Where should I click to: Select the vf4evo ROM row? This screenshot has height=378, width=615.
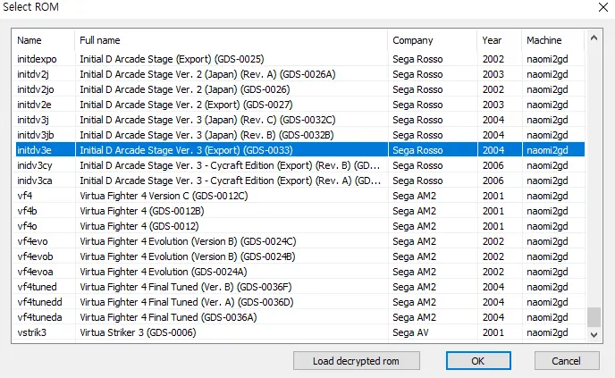click(299, 241)
